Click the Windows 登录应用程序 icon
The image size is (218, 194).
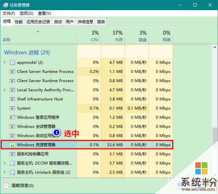click(x=12, y=117)
